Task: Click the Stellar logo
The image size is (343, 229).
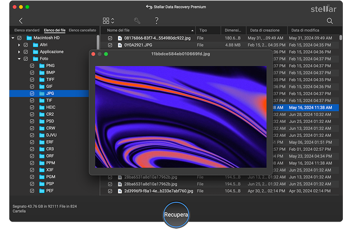Action: click(323, 9)
